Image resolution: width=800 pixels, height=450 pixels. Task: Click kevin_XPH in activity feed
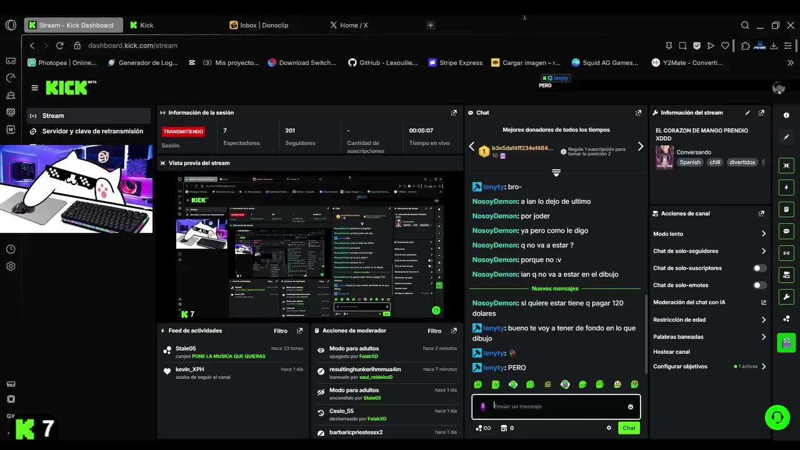point(189,369)
